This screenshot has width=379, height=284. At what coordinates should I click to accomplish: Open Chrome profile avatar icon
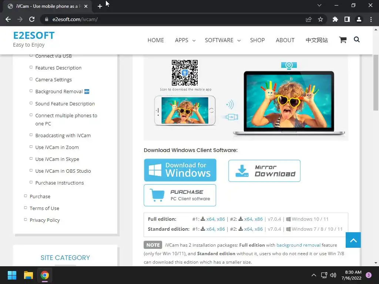[x=359, y=19]
